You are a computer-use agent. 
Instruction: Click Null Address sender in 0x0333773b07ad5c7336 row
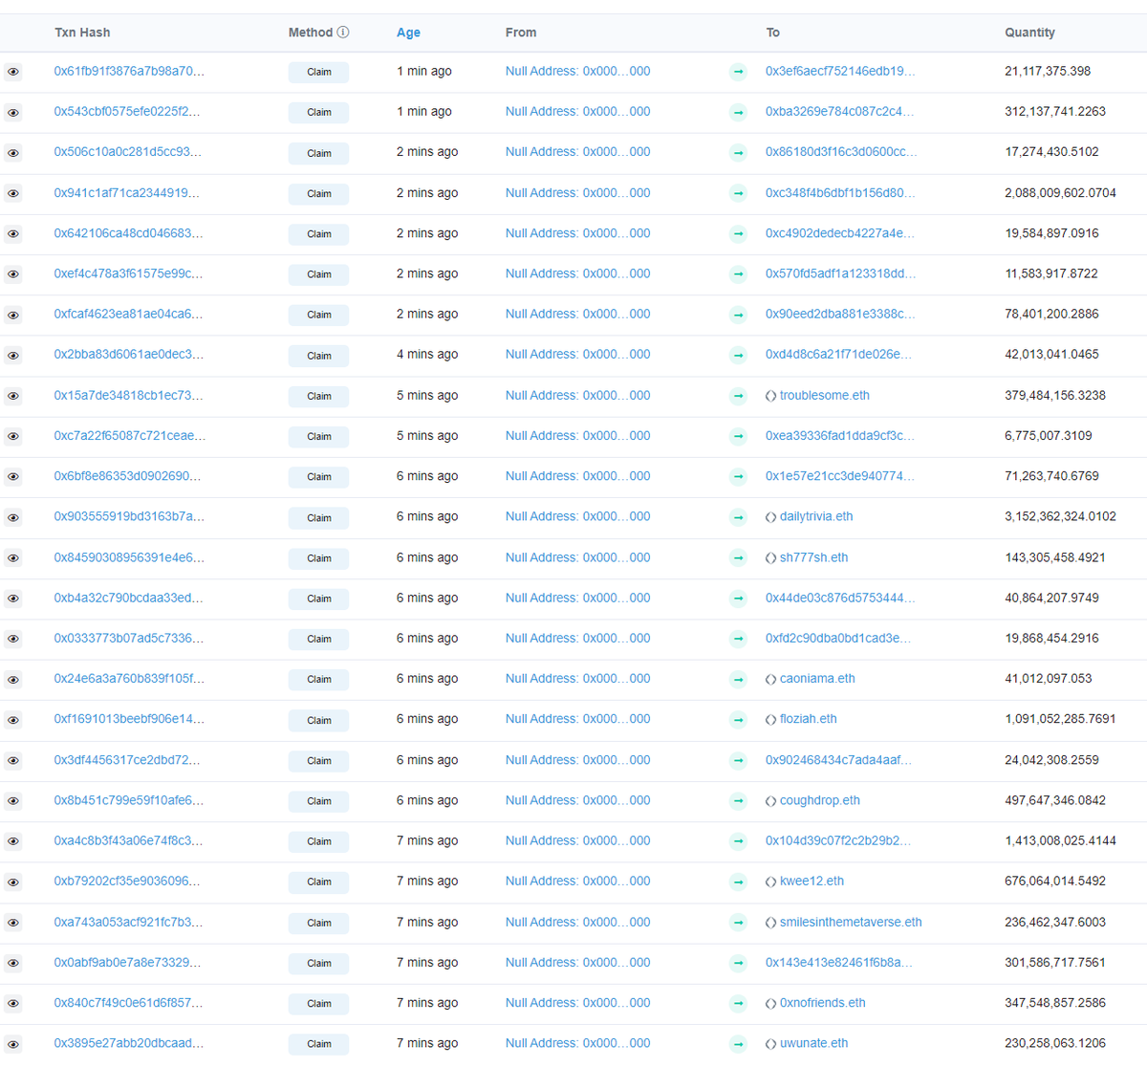pyautogui.click(x=577, y=638)
